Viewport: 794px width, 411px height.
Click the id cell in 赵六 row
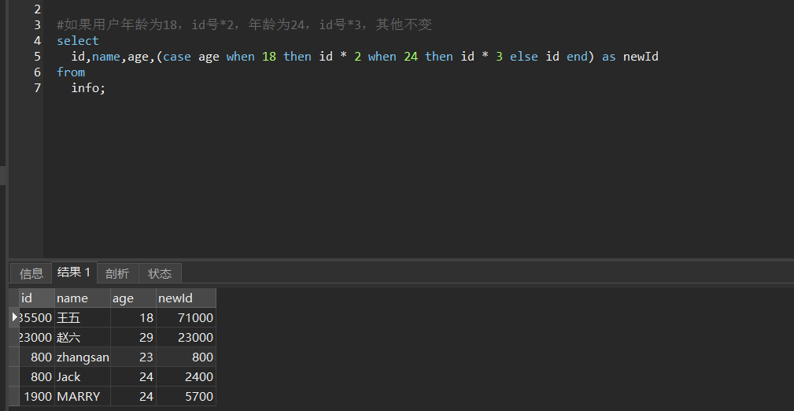(x=36, y=338)
